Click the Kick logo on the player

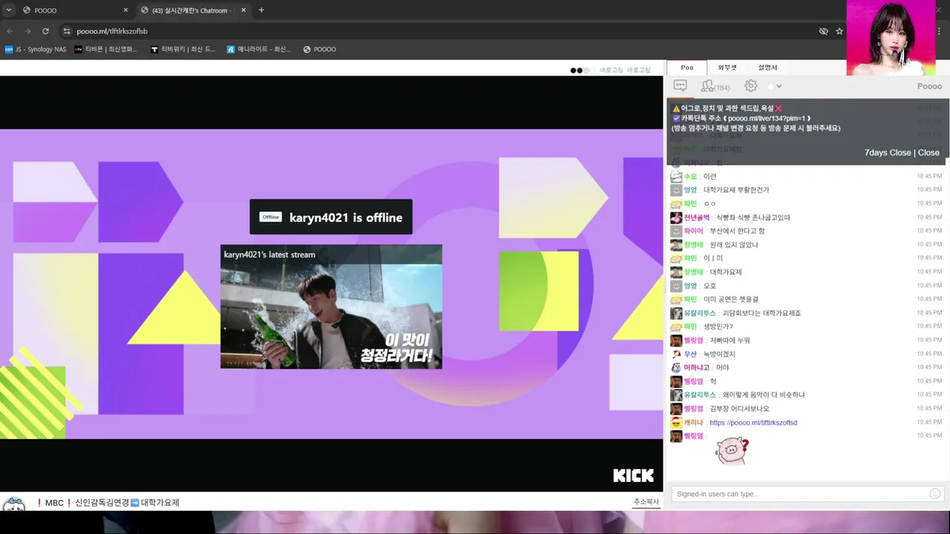pos(633,475)
